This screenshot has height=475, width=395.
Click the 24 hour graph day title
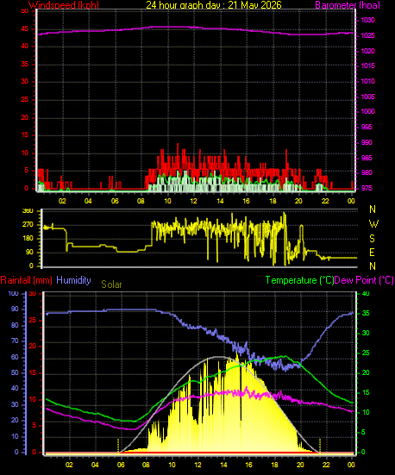click(x=214, y=5)
